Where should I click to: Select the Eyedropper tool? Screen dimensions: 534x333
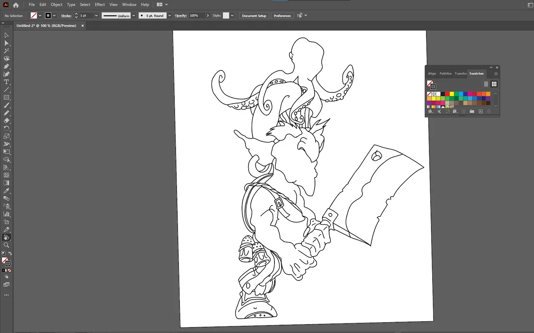(x=6, y=191)
